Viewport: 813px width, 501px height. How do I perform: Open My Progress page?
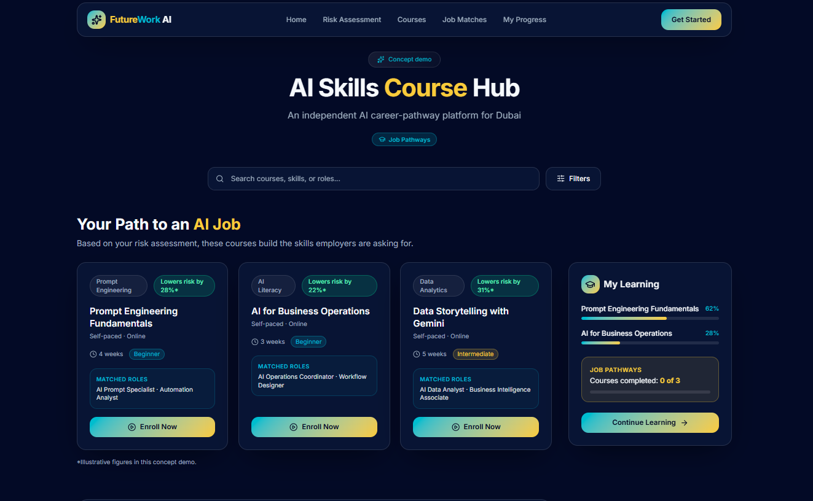525,20
